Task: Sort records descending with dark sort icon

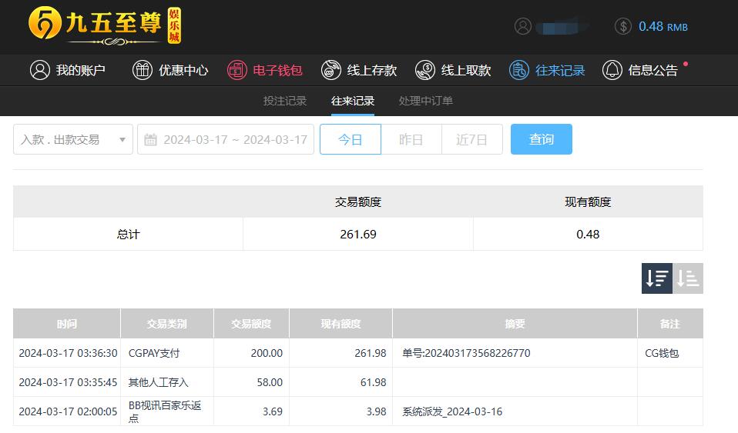Action: (657, 278)
